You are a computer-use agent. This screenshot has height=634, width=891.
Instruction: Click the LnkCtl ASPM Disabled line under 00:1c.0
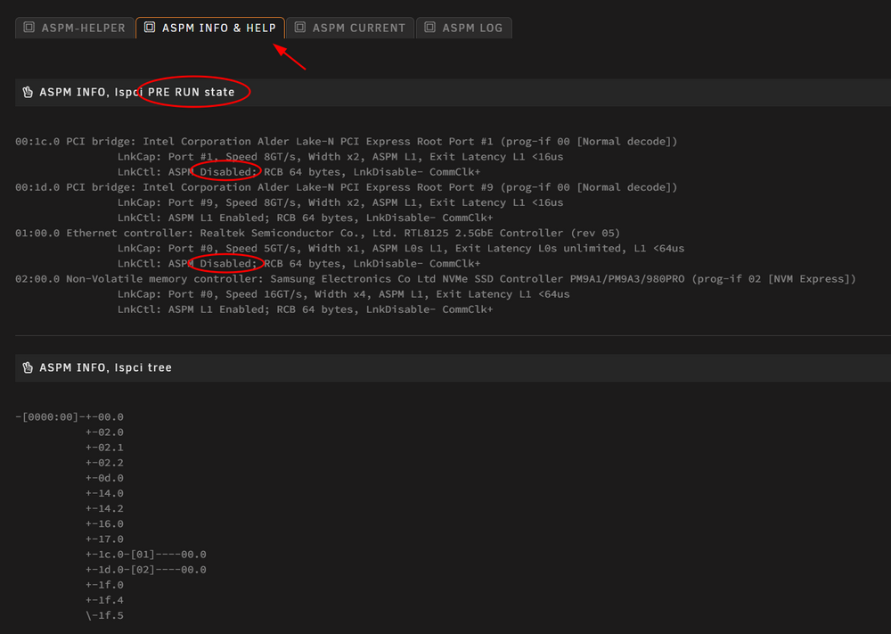pyautogui.click(x=298, y=172)
